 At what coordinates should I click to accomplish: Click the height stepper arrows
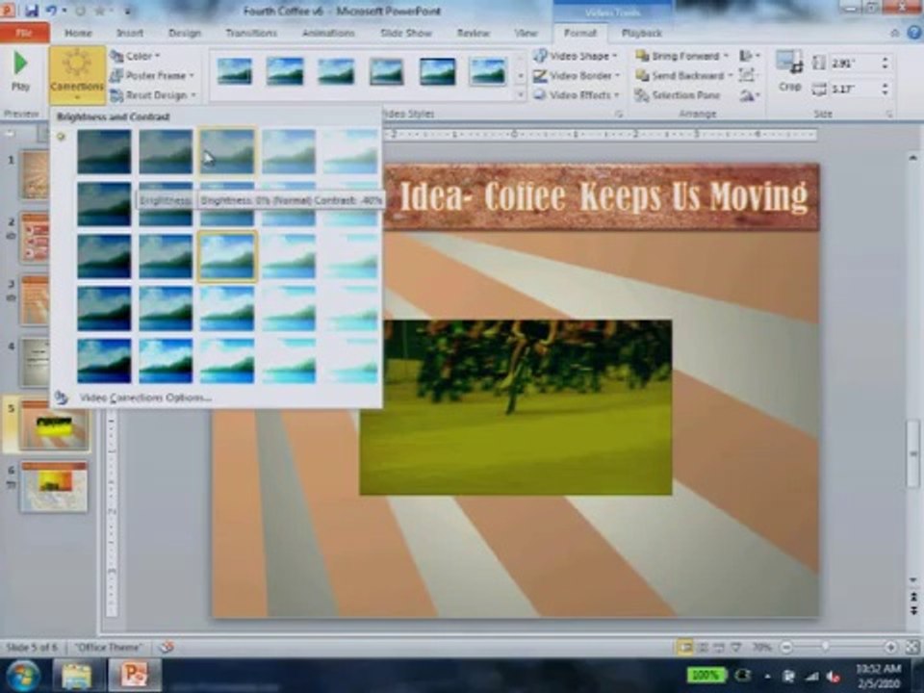pyautogui.click(x=885, y=64)
